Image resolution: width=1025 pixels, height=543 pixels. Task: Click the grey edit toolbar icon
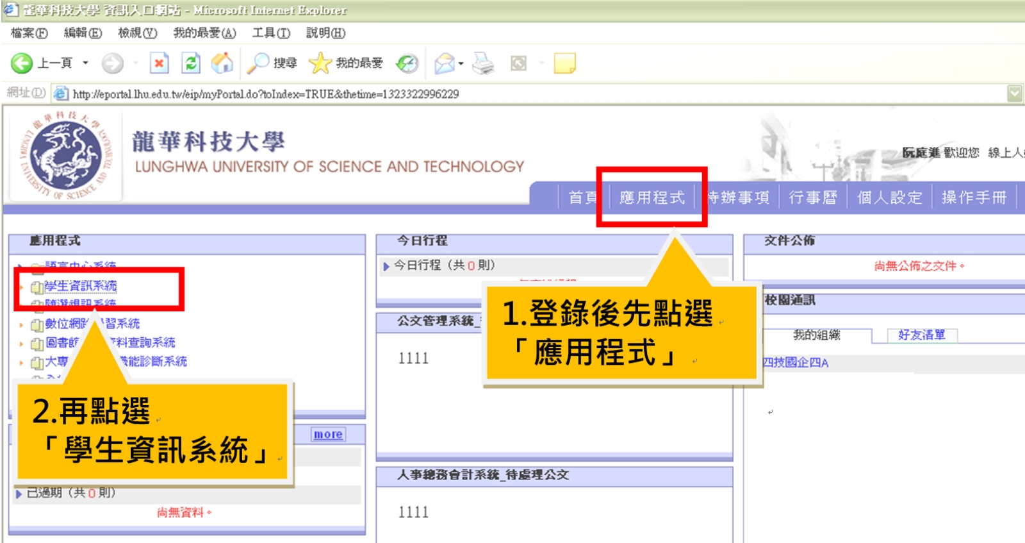coord(518,63)
